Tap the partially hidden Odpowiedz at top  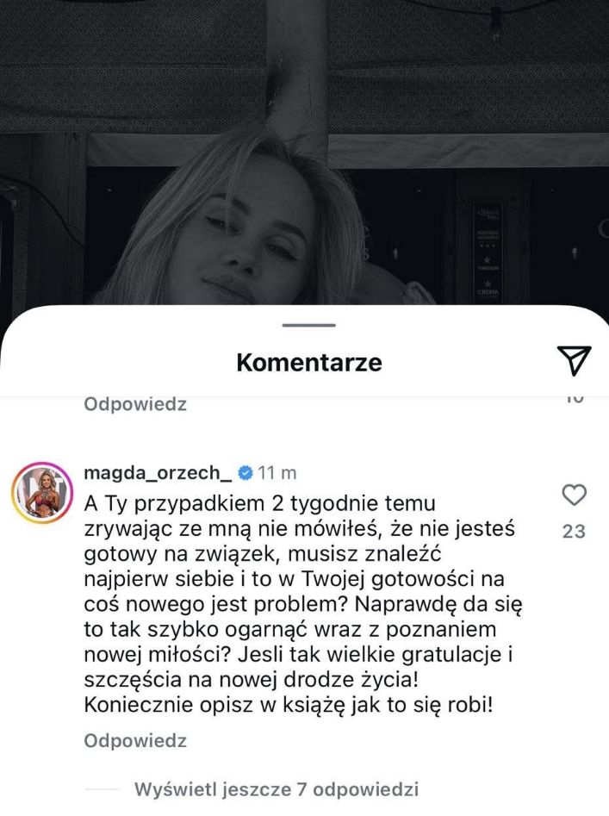pos(135,404)
